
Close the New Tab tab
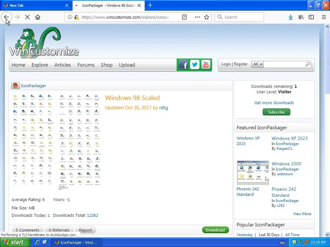pos(67,5)
